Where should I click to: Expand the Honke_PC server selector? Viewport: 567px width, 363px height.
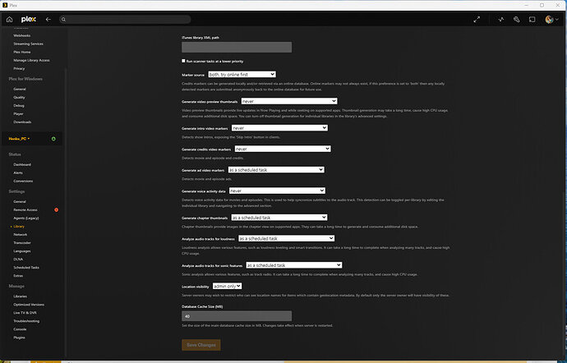pos(19,139)
